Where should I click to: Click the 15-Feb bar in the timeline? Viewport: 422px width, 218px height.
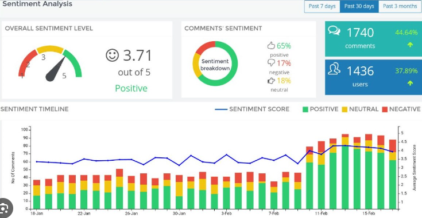[x=369, y=172]
